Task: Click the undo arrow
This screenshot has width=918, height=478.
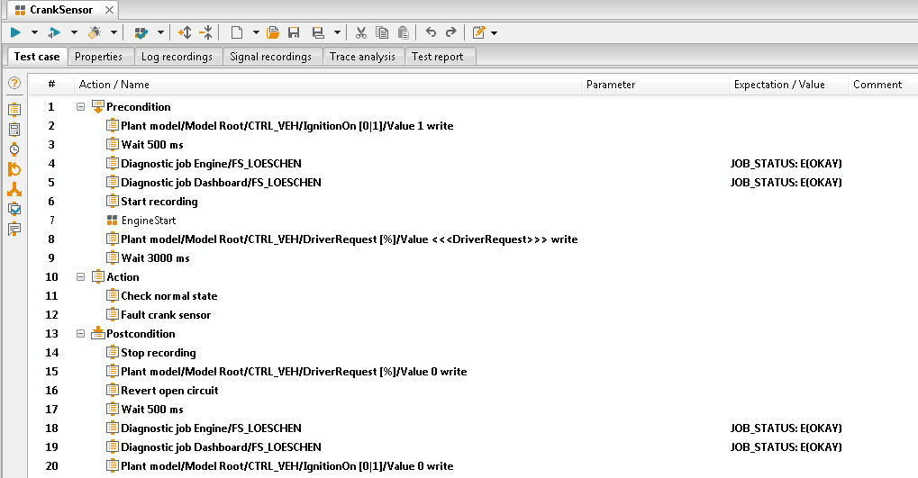Action: [431, 32]
